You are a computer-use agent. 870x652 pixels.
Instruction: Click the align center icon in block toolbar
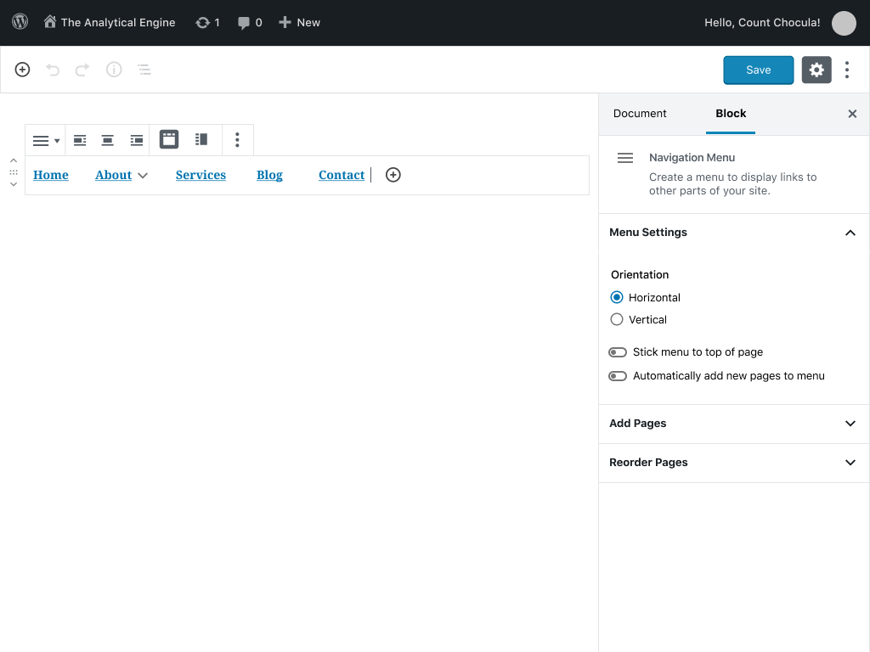click(x=108, y=140)
